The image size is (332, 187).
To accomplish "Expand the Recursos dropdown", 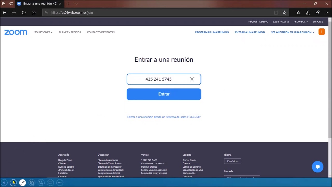I will 301,22.
